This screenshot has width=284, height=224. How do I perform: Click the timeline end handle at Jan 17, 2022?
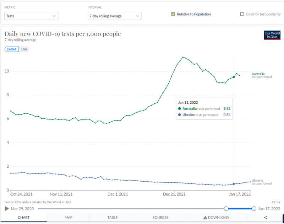(x=254, y=209)
